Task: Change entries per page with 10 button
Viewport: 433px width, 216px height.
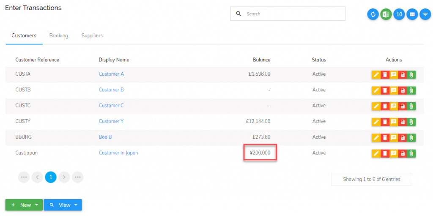Action: point(399,14)
